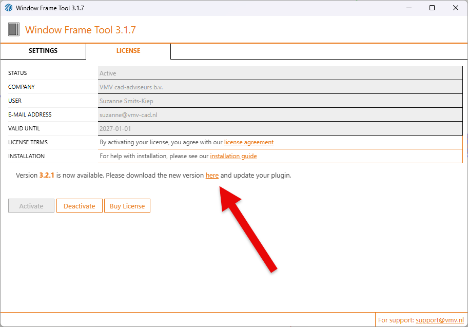468x327 pixels.
Task: Click the Buy License button
Action: (x=127, y=206)
